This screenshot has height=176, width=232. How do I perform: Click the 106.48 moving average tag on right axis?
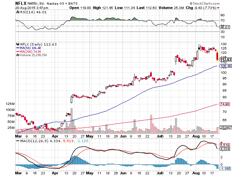tap(225, 66)
